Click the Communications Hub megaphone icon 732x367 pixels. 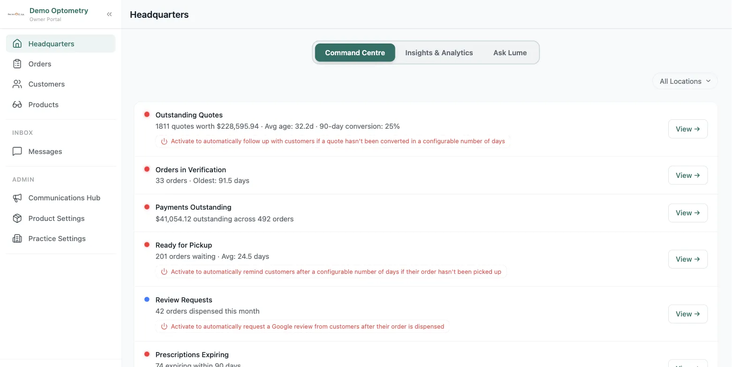click(17, 198)
